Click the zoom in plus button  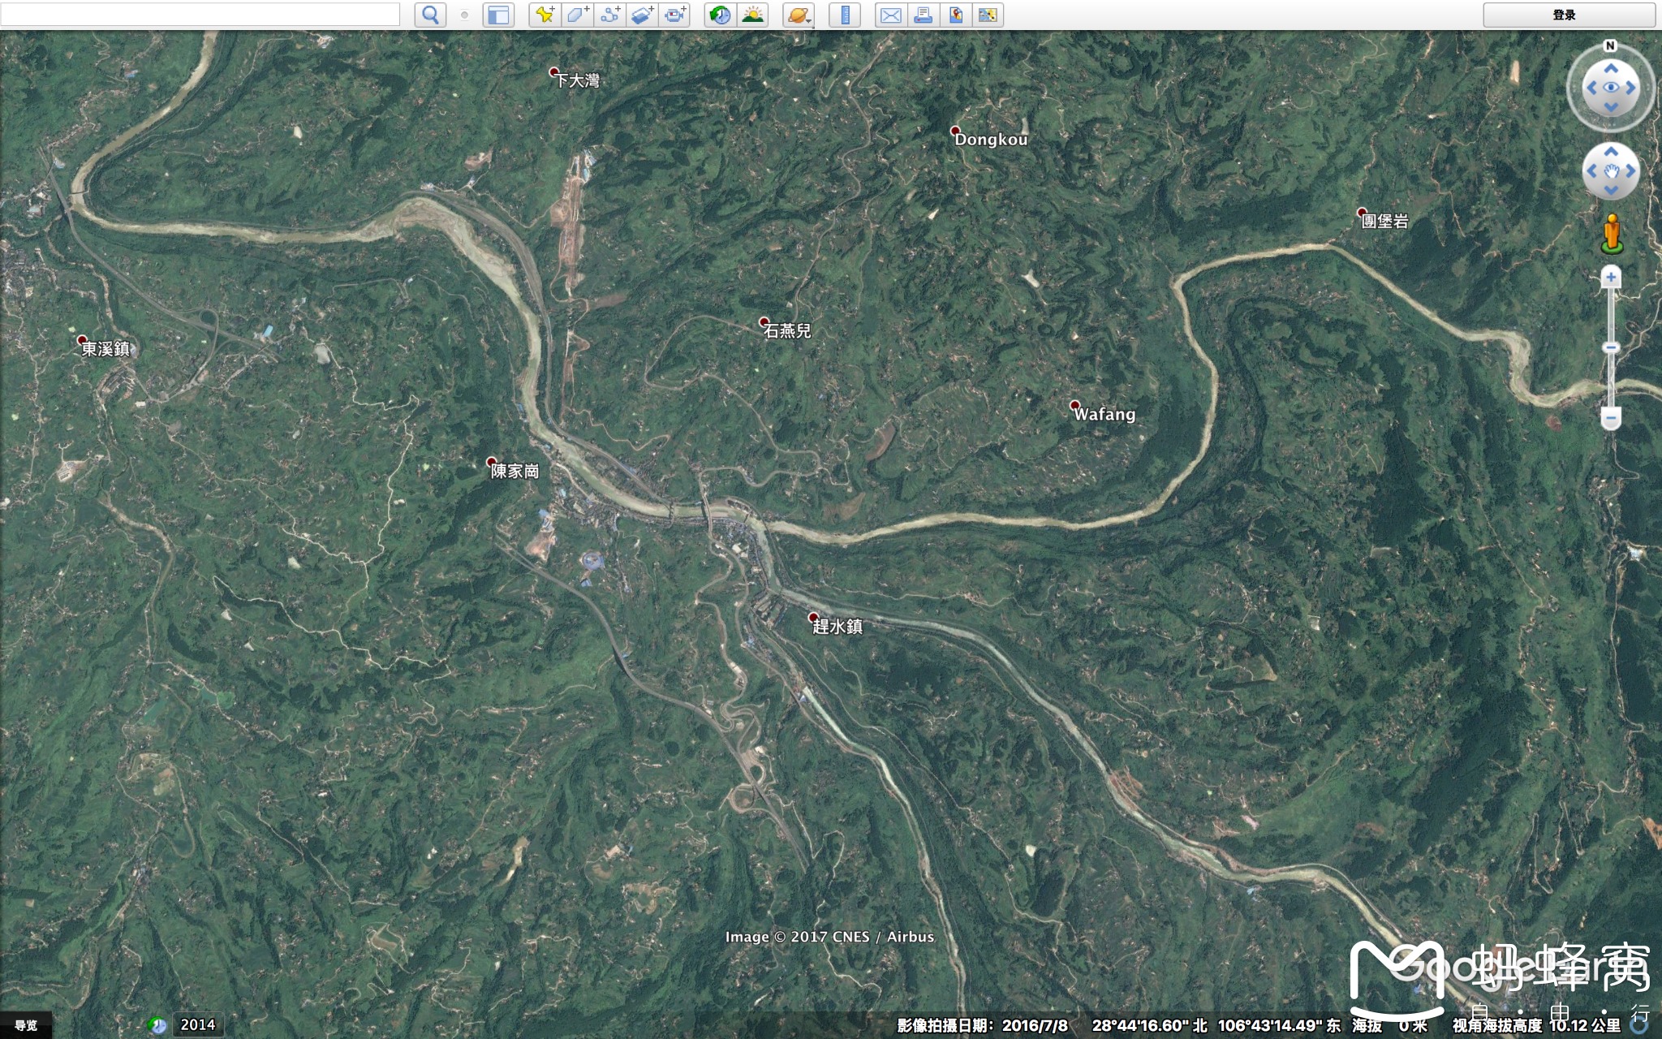[x=1611, y=278]
